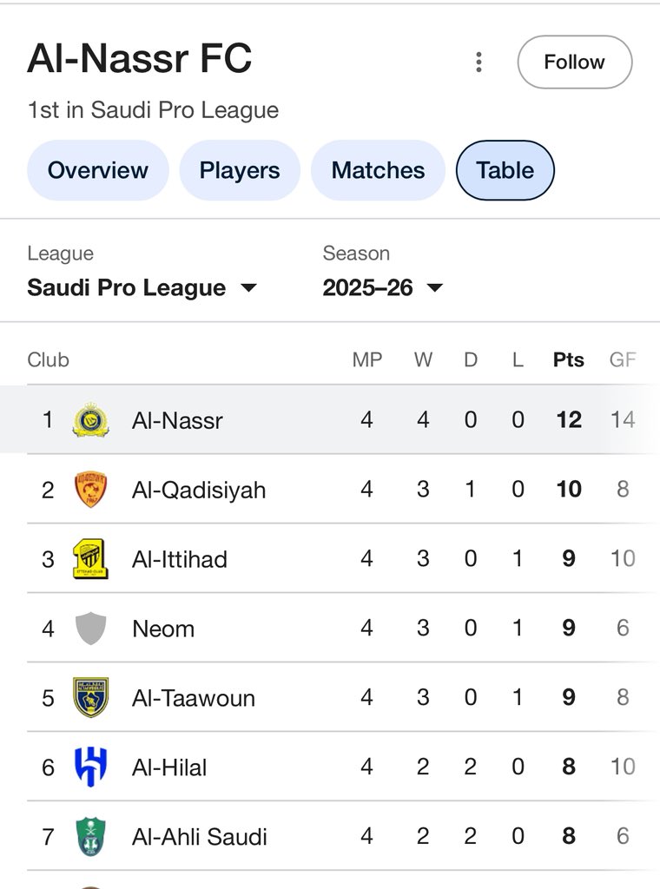Click the blue Al-Hilal logo icon
The height and width of the screenshot is (889, 660).
[x=90, y=767]
